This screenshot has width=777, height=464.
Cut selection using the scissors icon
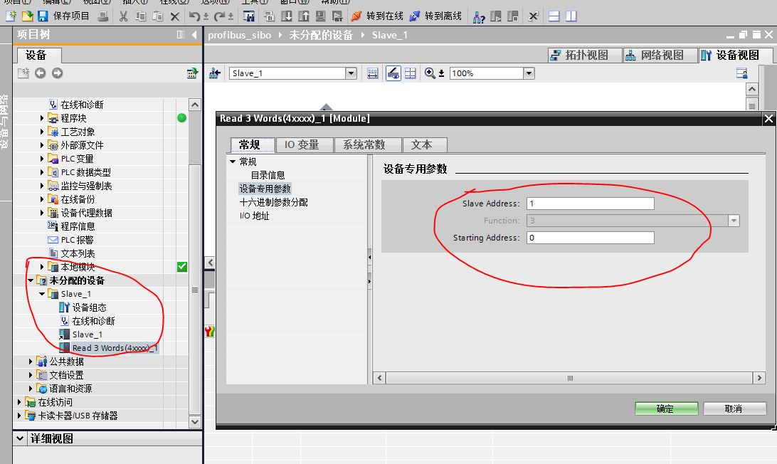(x=123, y=16)
